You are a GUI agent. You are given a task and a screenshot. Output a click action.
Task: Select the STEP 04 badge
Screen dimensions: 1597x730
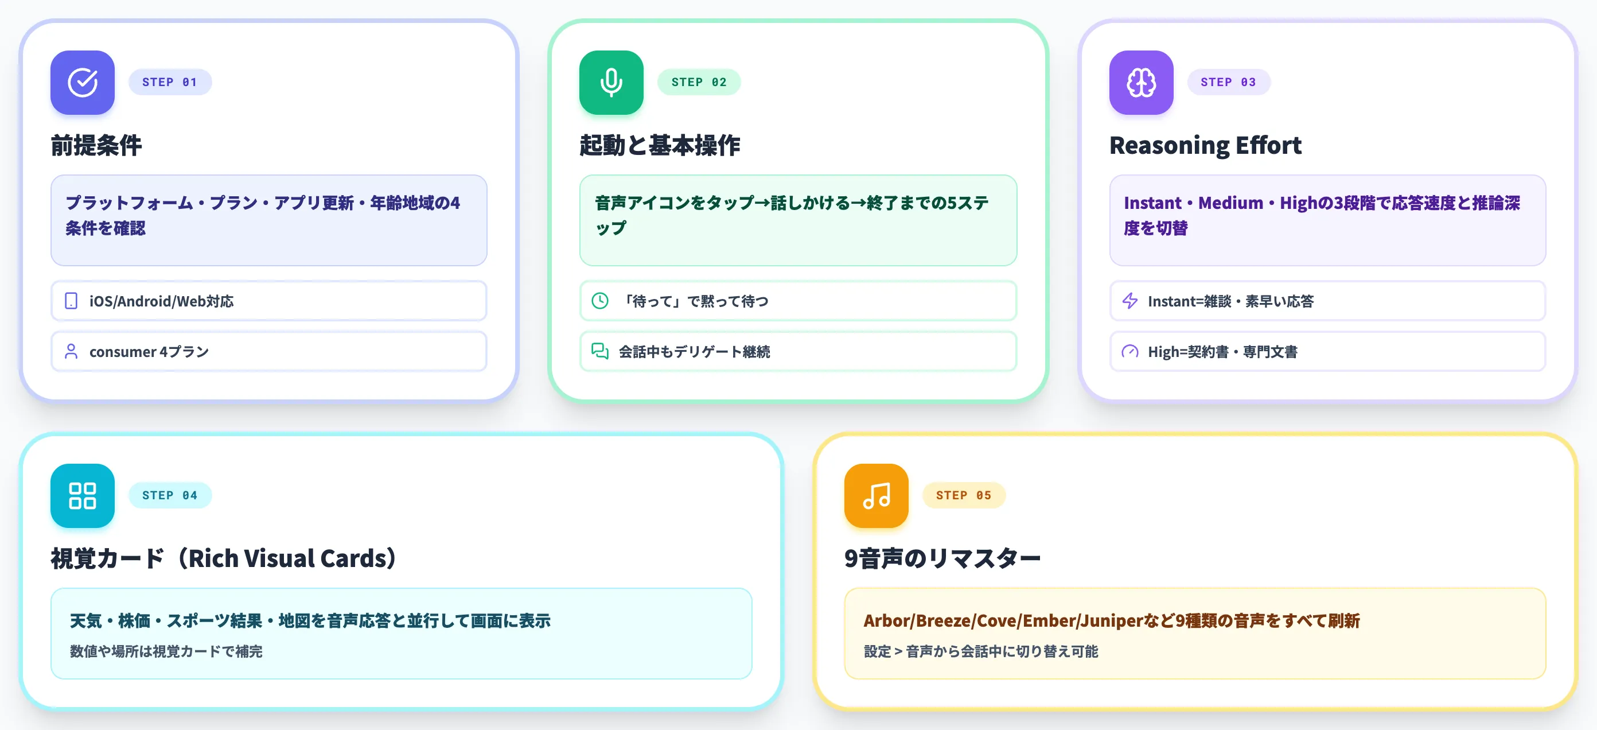point(170,495)
